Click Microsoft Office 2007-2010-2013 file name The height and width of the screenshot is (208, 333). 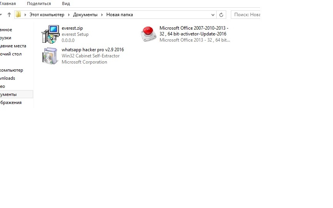[x=194, y=31]
